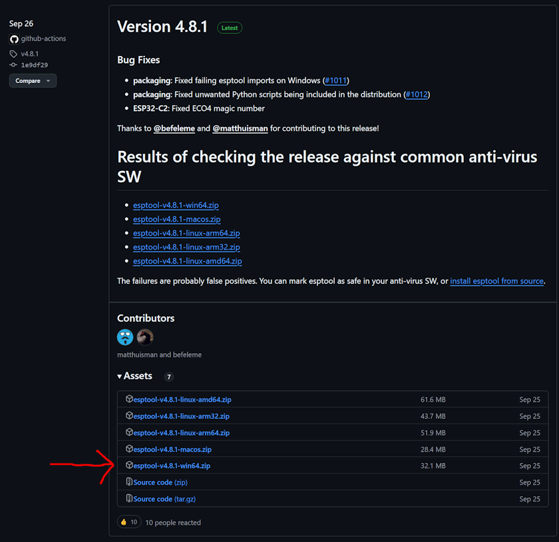Open issue #1011 link
Screen dimensions: 559x542
[x=336, y=80]
